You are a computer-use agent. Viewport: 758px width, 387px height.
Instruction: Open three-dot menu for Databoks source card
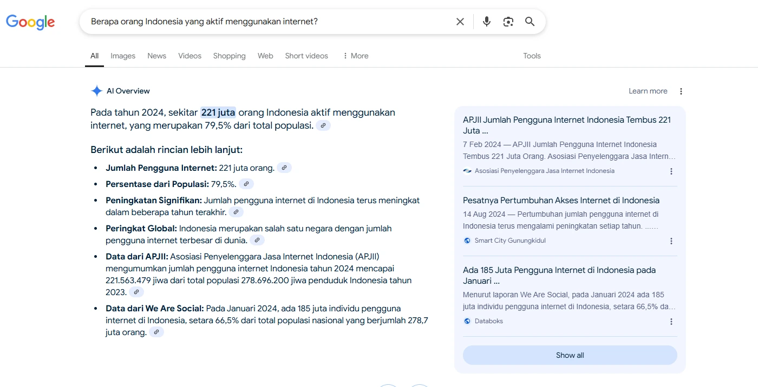671,322
